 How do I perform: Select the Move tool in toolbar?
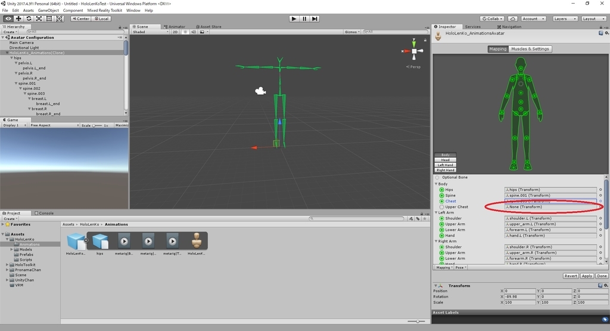(18, 18)
